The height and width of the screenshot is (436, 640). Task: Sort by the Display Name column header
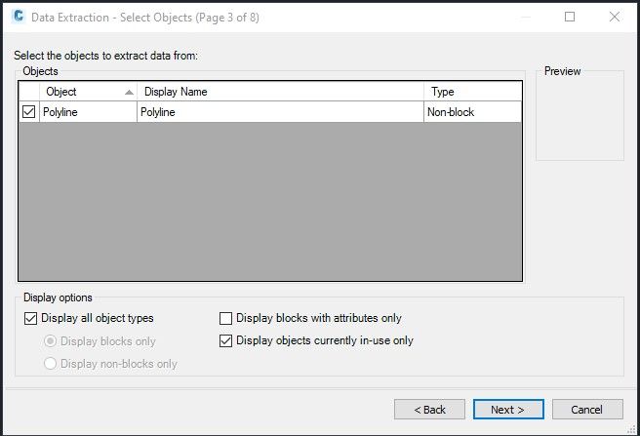pyautogui.click(x=278, y=92)
